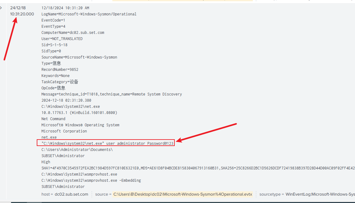Screen dimensions: 355x203
Task: Select the original filename net.exe line
Action: coord(49,137)
